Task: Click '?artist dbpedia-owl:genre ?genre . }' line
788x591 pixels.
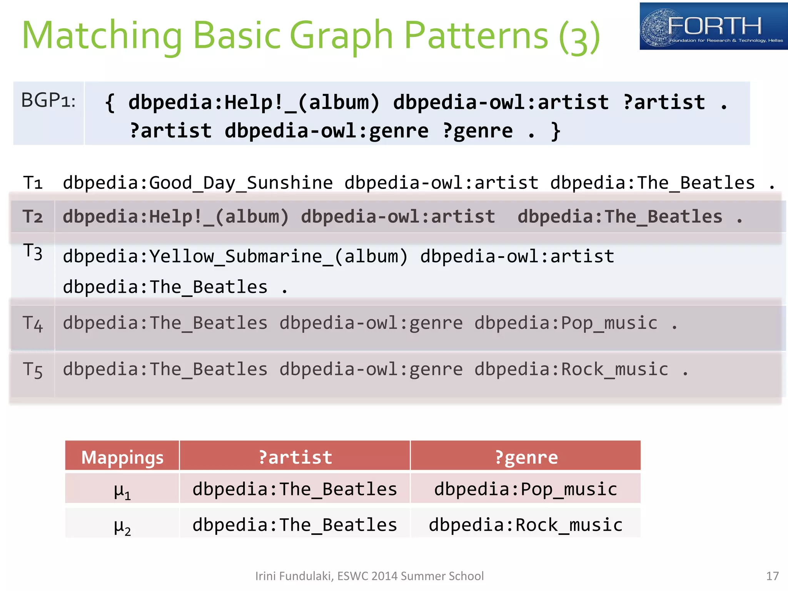Action: 345,131
